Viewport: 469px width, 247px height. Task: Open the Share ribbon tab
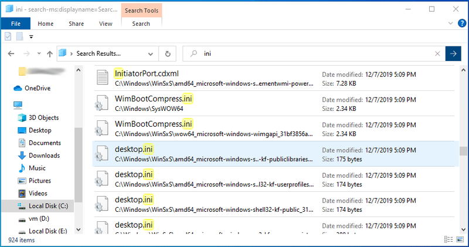(x=76, y=23)
